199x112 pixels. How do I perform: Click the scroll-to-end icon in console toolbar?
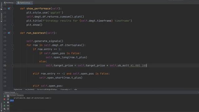(8, 99)
